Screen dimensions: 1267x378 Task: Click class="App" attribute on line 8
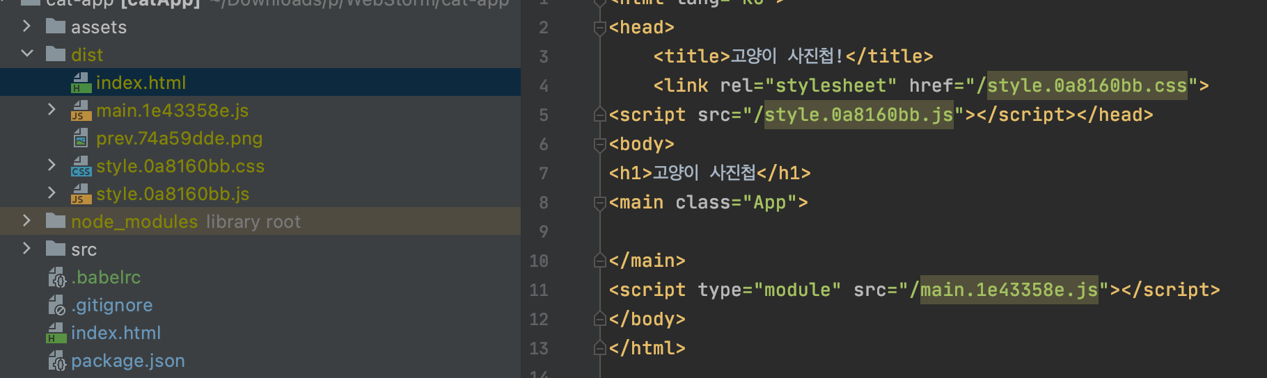click(736, 203)
